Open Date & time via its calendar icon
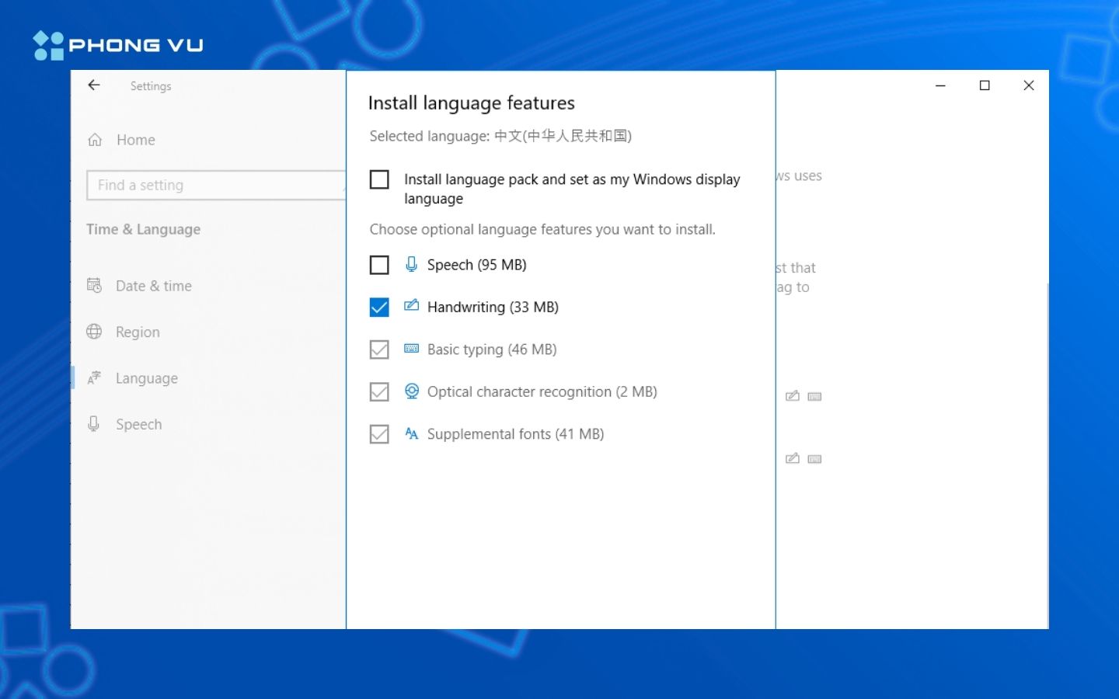The image size is (1119, 699). 94,286
